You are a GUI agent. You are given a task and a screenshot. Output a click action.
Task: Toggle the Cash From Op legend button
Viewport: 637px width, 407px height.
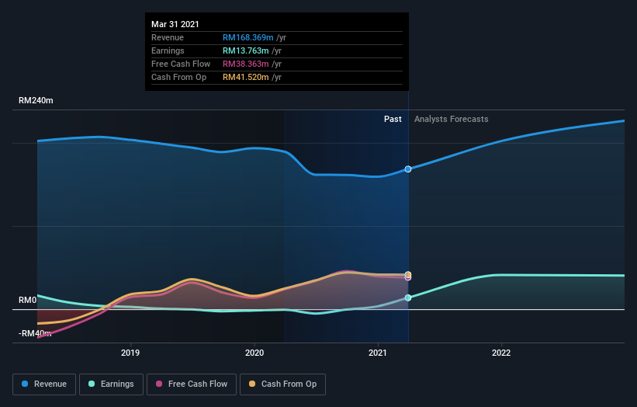click(x=282, y=384)
